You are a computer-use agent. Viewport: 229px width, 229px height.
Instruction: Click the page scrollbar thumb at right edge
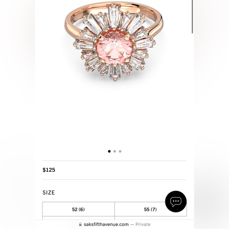[x=193, y=17]
